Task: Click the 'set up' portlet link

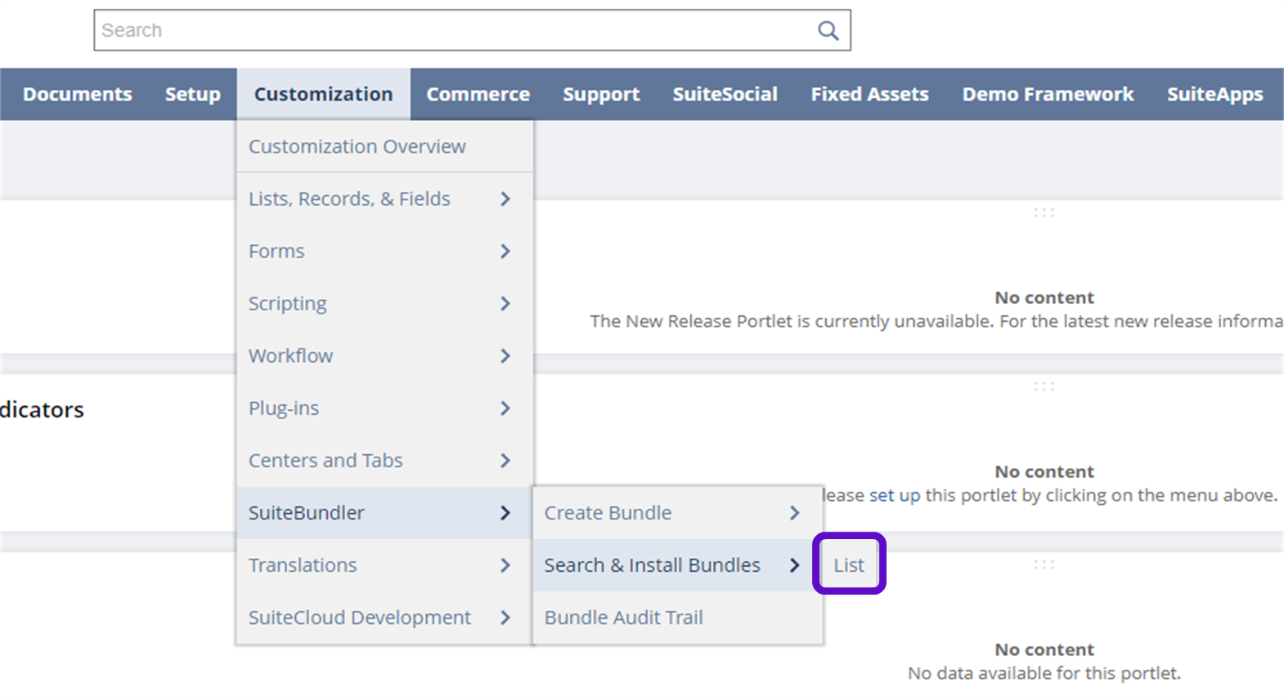Action: coord(894,496)
